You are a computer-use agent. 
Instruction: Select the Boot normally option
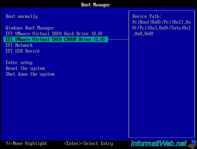[x=21, y=16]
